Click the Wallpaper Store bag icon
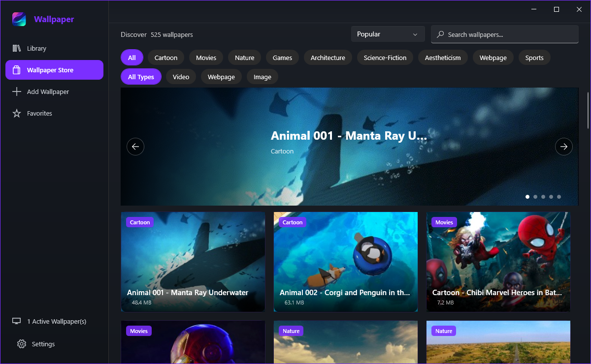Image resolution: width=591 pixels, height=364 pixels. [x=17, y=70]
